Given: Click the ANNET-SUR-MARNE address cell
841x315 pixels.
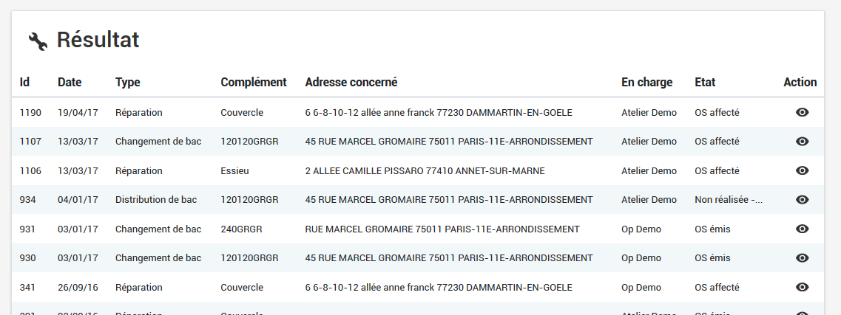Looking at the screenshot, I should [x=425, y=171].
